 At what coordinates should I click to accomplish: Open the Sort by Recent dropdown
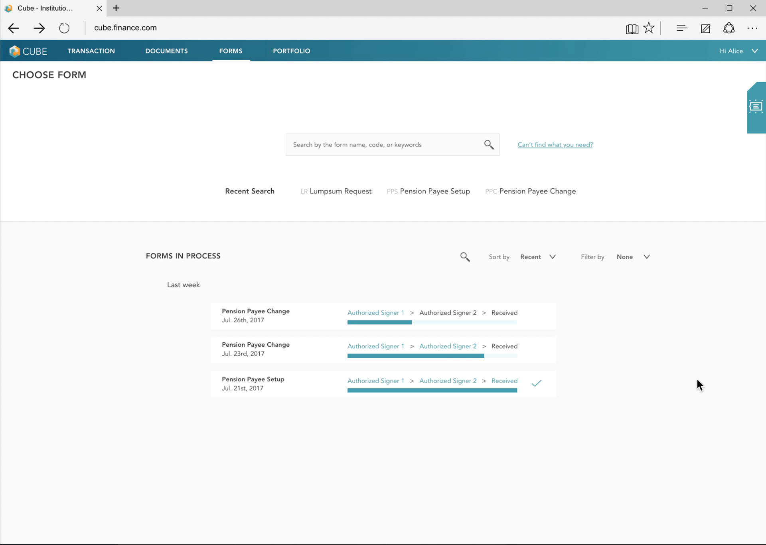(538, 257)
